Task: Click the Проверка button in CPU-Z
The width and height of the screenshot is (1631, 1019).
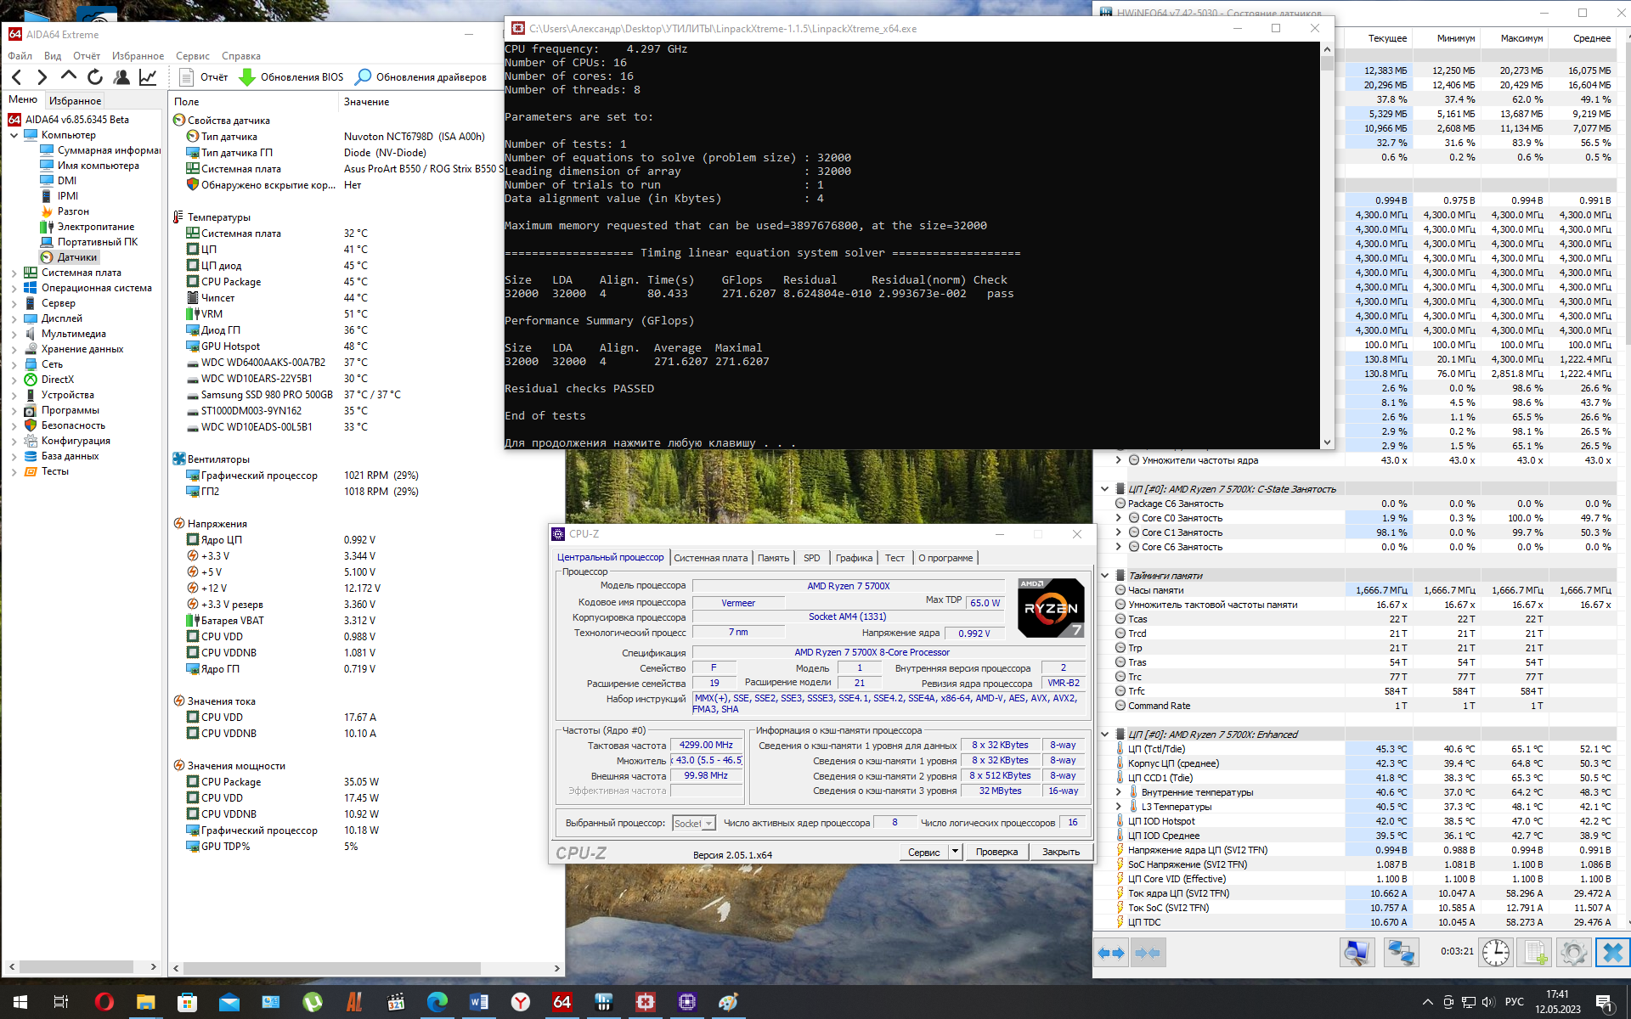Action: tap(996, 852)
